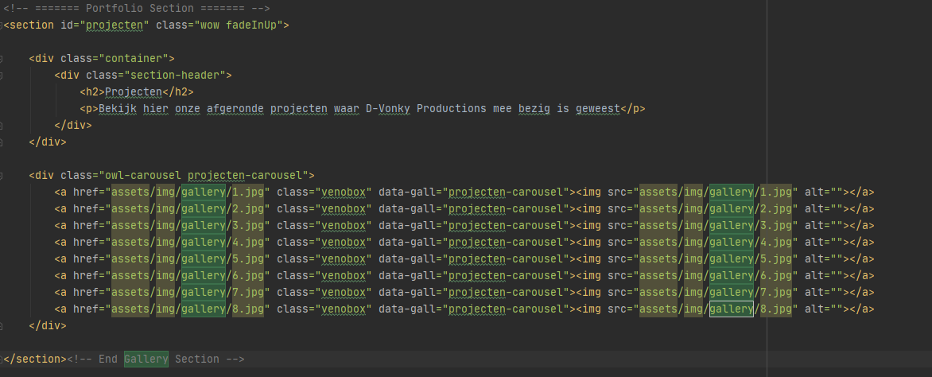Fold the owl-carousel div block in gutter
This screenshot has width=932, height=377.
coord(3,176)
